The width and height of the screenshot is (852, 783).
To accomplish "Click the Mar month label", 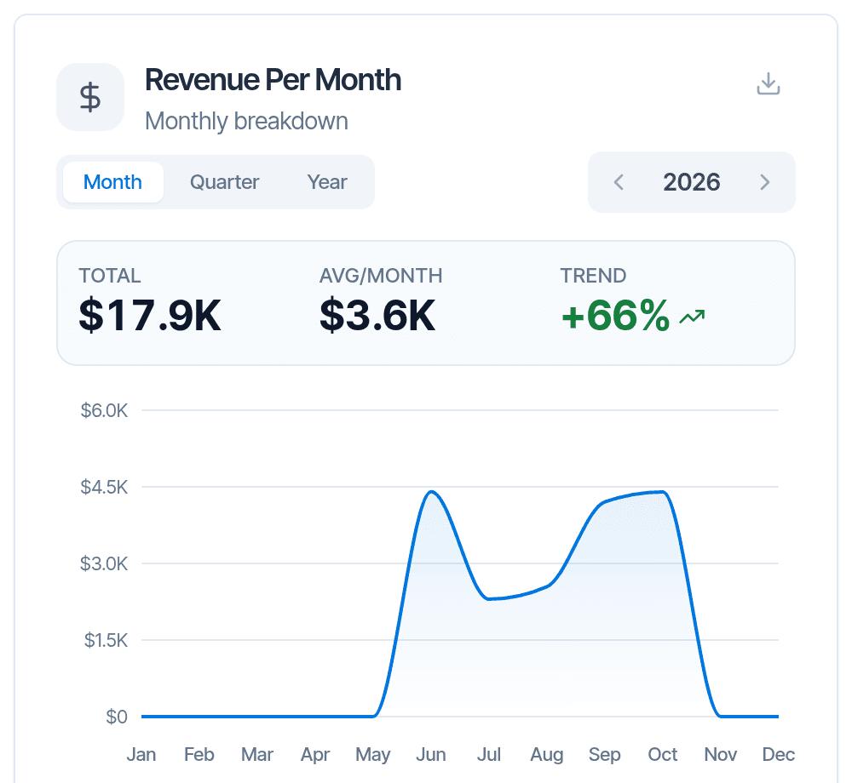I will (257, 754).
